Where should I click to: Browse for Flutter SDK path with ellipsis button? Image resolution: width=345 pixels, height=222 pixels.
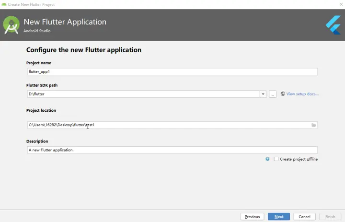coord(273,94)
